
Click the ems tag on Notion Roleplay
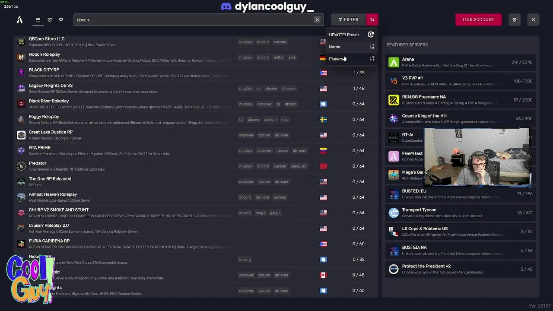point(292,57)
